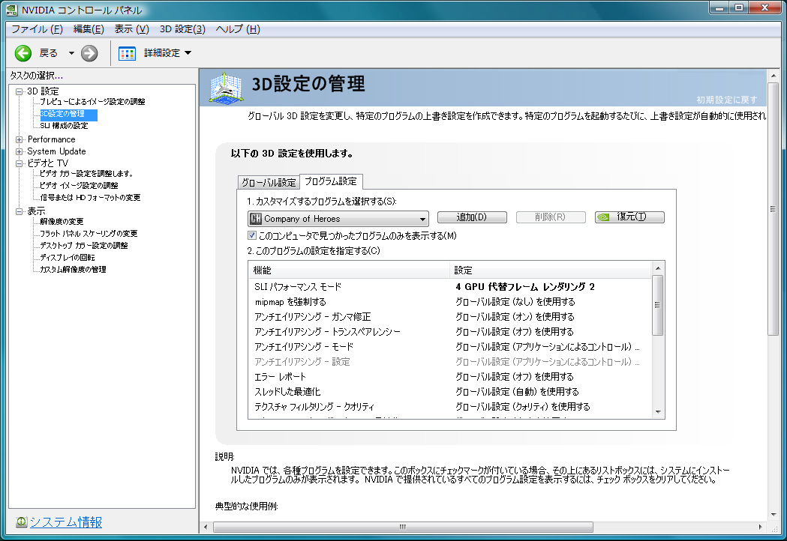Click the grey Forward arrow icon

pos(89,53)
